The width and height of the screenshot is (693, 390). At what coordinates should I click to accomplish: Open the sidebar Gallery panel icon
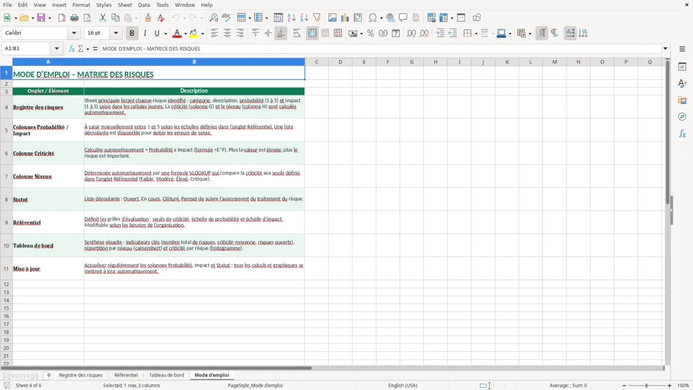(682, 101)
